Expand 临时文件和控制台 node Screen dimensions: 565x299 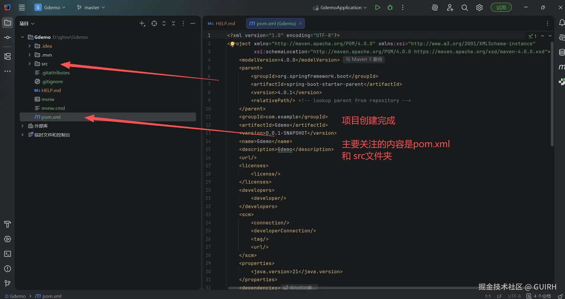[x=22, y=135]
